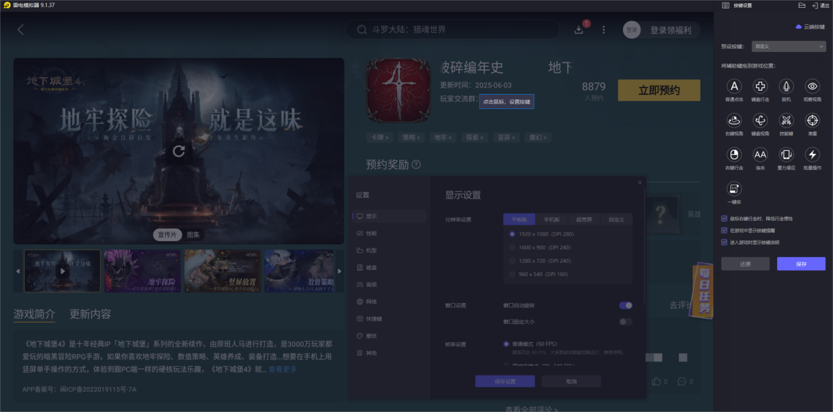Select the 普通点击 key mapping icon
The width and height of the screenshot is (833, 412).
[734, 87]
